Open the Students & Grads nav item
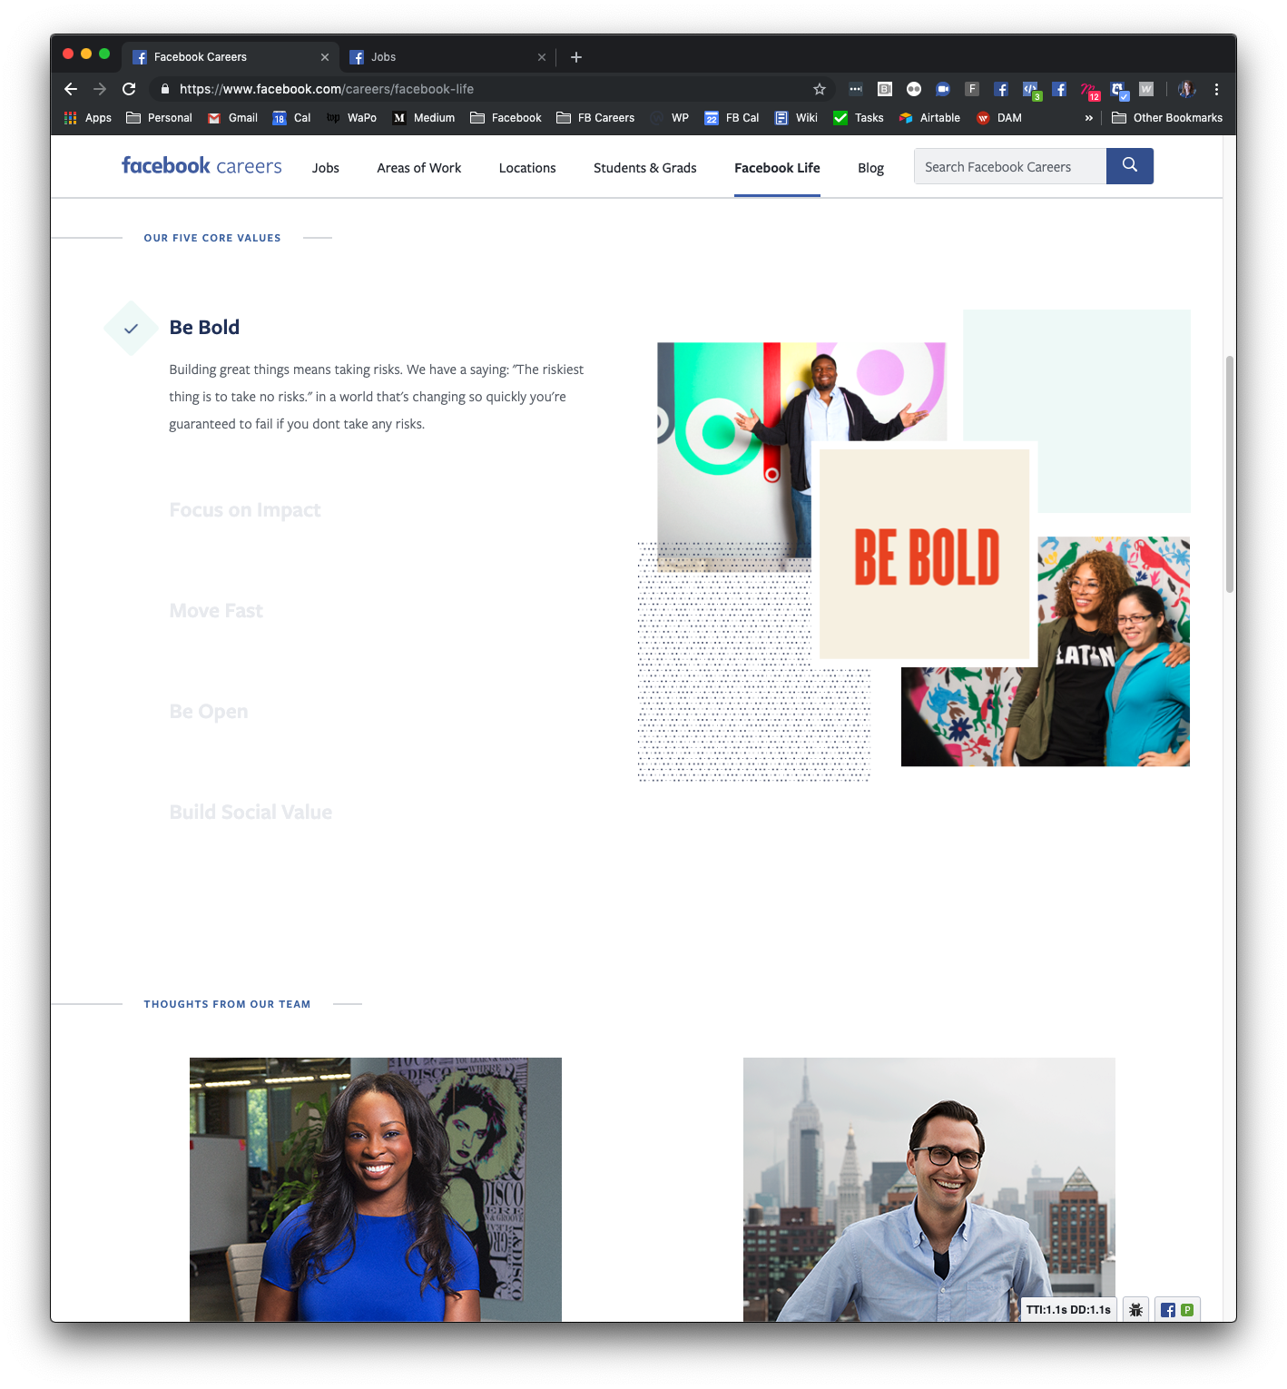This screenshot has width=1287, height=1389. [x=645, y=168]
